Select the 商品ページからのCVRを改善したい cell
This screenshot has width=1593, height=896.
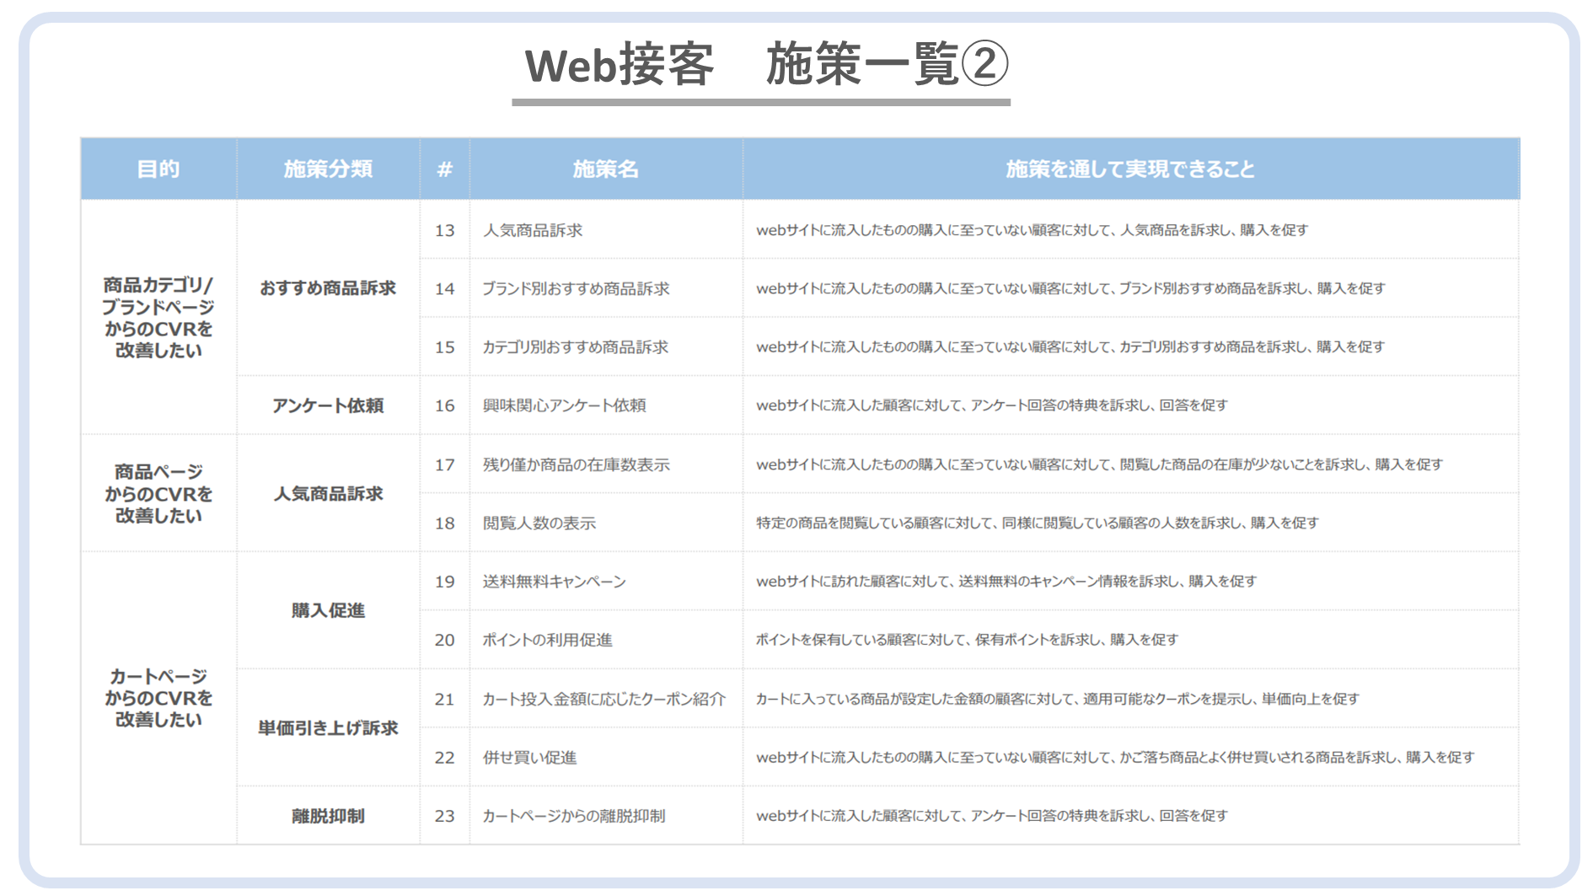click(x=158, y=493)
